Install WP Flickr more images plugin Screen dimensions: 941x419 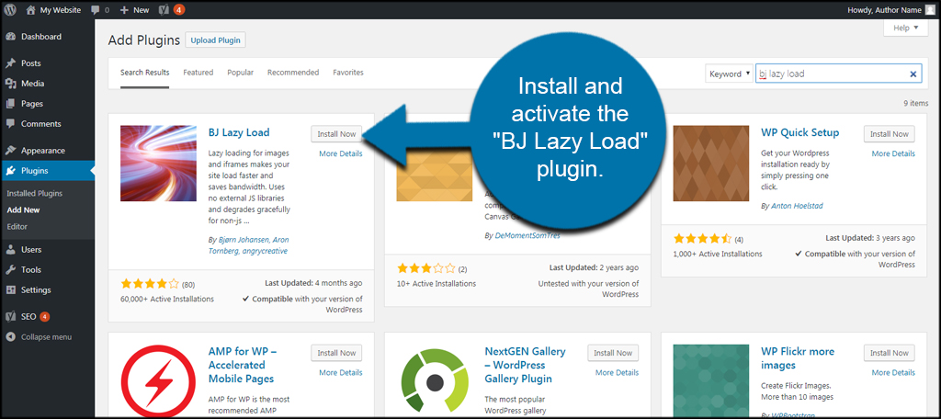point(890,353)
